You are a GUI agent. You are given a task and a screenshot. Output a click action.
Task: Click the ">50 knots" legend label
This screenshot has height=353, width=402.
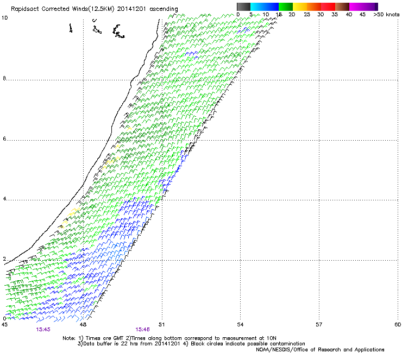[386, 15]
